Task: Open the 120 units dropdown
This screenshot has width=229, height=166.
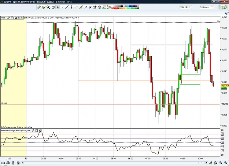Action: [185, 7]
